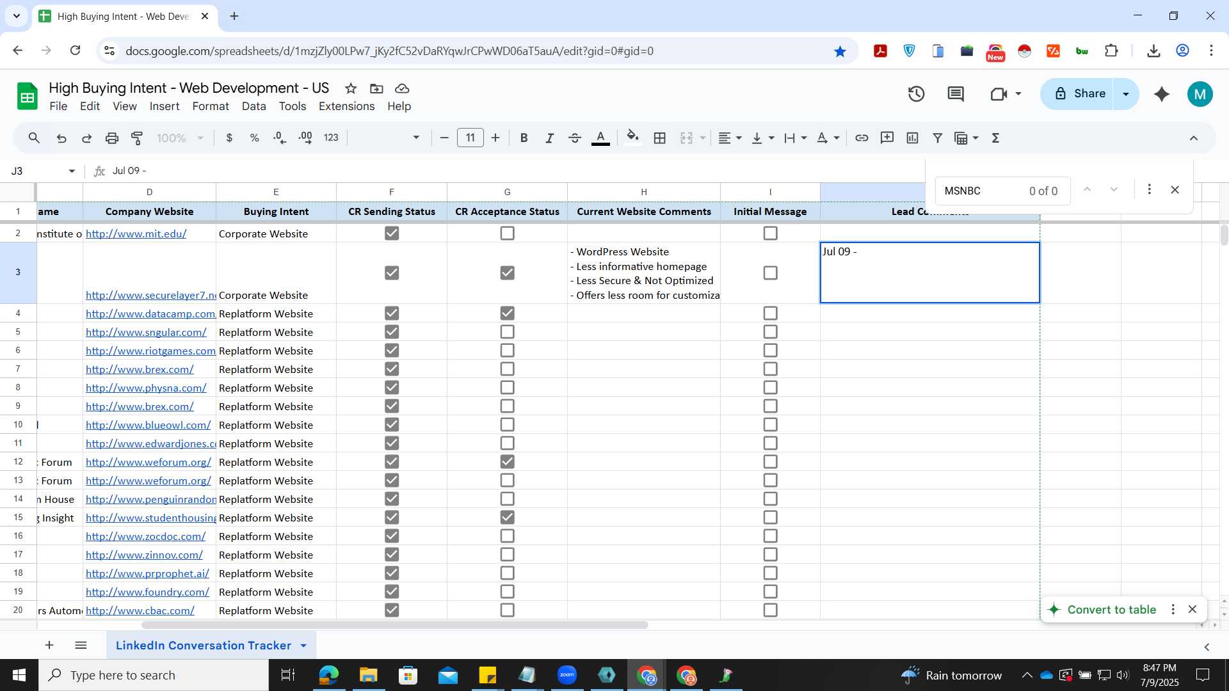Image resolution: width=1229 pixels, height=691 pixels.
Task: Move document folder icon
Action: tap(376, 88)
